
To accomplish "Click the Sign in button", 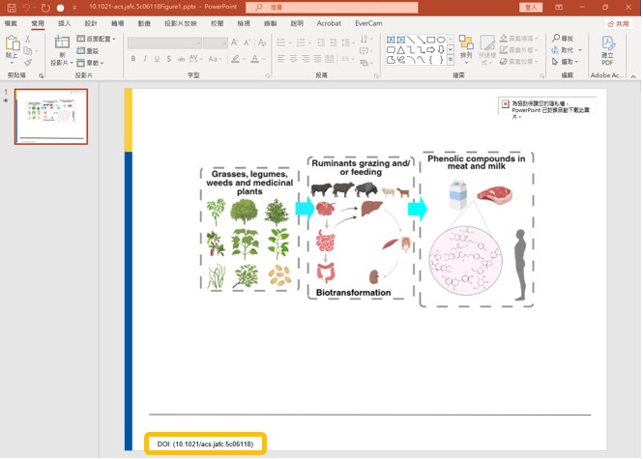I will (x=532, y=7).
